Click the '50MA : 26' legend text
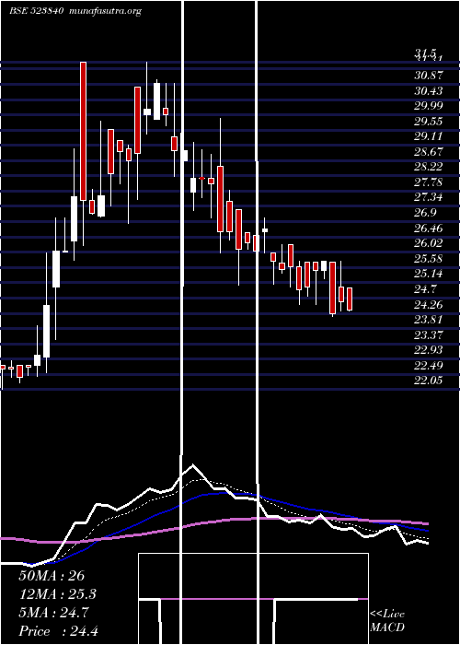 click(52, 576)
